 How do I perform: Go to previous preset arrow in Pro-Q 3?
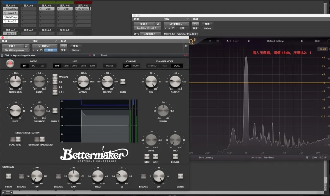[249, 41]
